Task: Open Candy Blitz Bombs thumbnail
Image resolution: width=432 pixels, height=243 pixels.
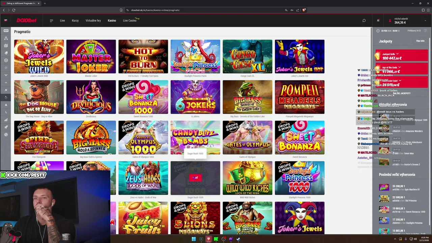Action: pos(195,137)
